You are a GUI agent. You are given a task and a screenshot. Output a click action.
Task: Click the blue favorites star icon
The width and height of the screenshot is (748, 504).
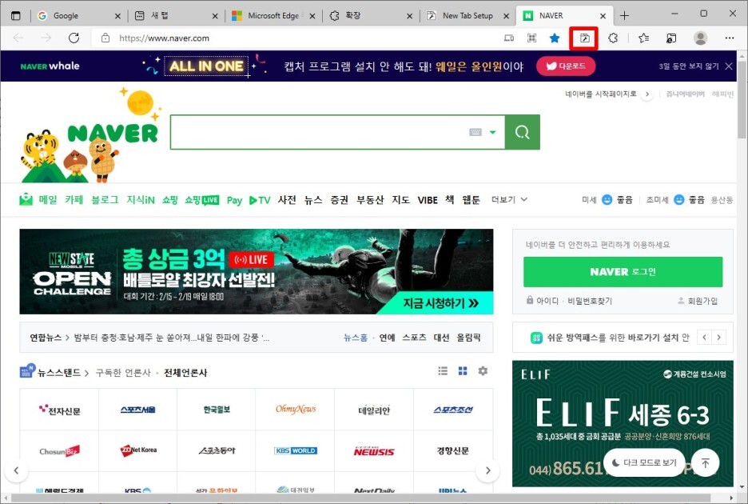(x=555, y=38)
